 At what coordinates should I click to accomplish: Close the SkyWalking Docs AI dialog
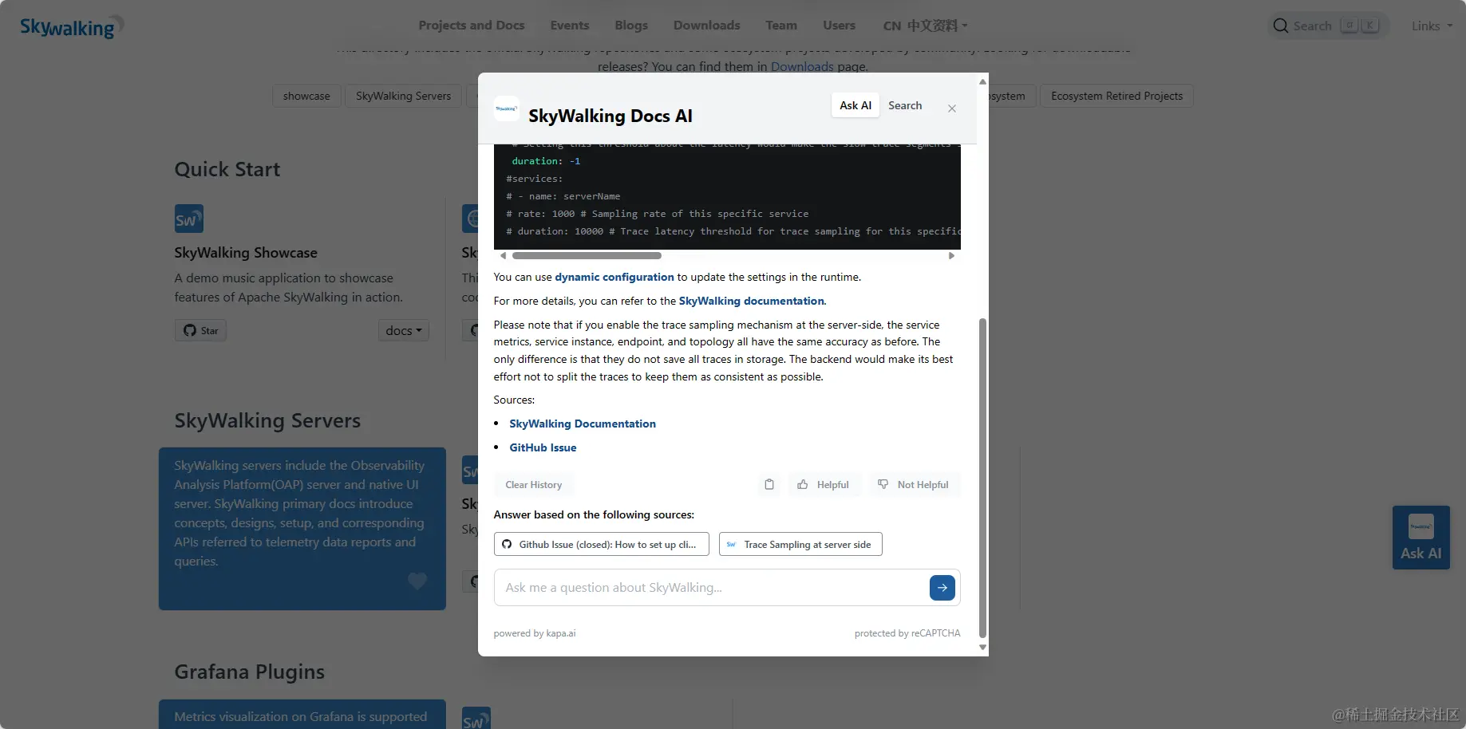(952, 108)
